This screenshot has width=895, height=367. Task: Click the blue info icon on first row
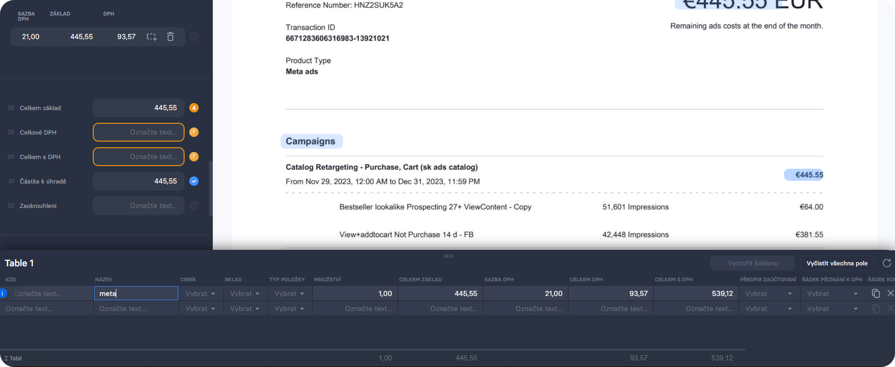(x=3, y=294)
